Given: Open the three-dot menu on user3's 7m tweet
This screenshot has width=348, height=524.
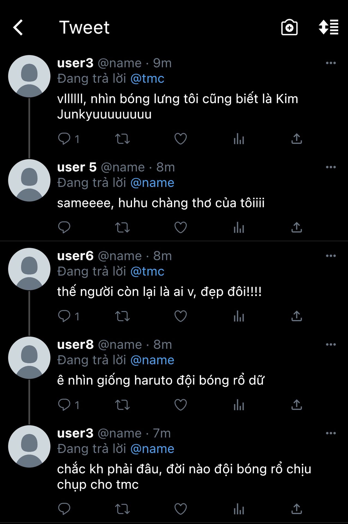Looking at the screenshot, I should tap(331, 433).
